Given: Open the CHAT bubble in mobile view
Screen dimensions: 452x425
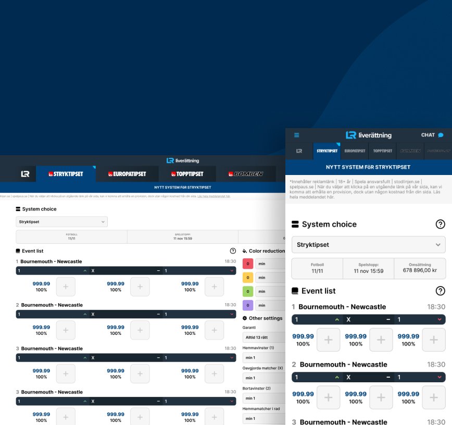Looking at the screenshot, I should (x=432, y=135).
